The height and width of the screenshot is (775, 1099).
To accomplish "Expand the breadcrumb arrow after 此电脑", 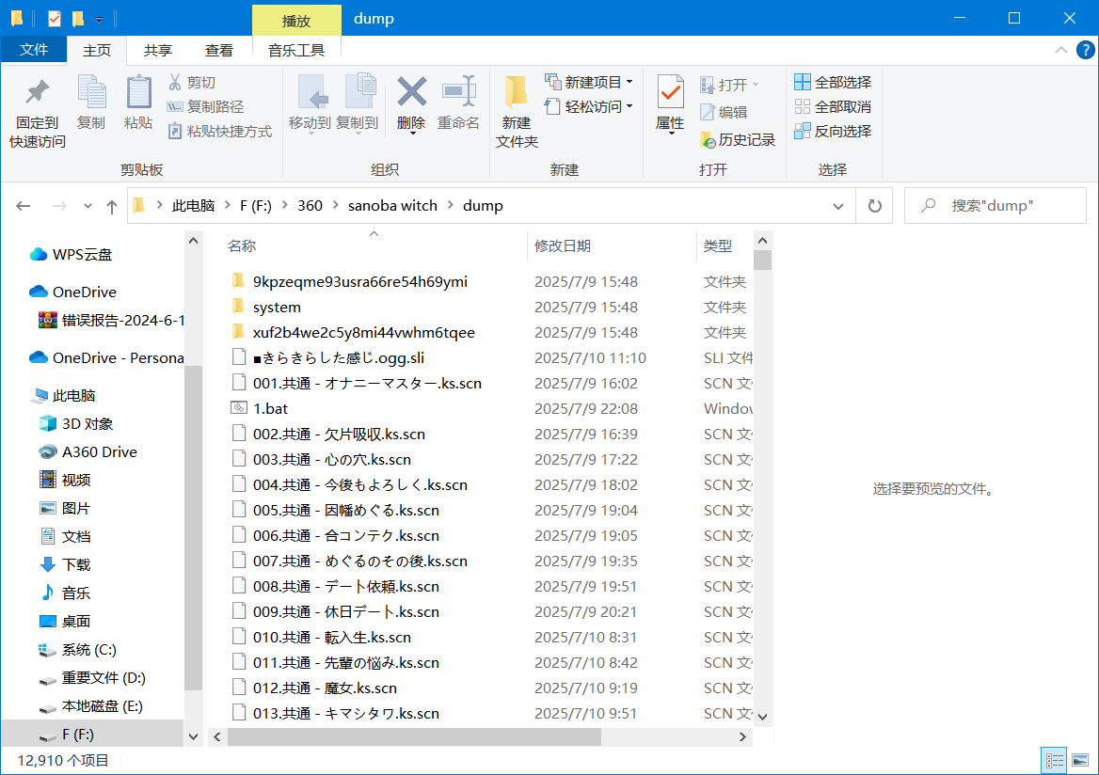I will coord(227,205).
